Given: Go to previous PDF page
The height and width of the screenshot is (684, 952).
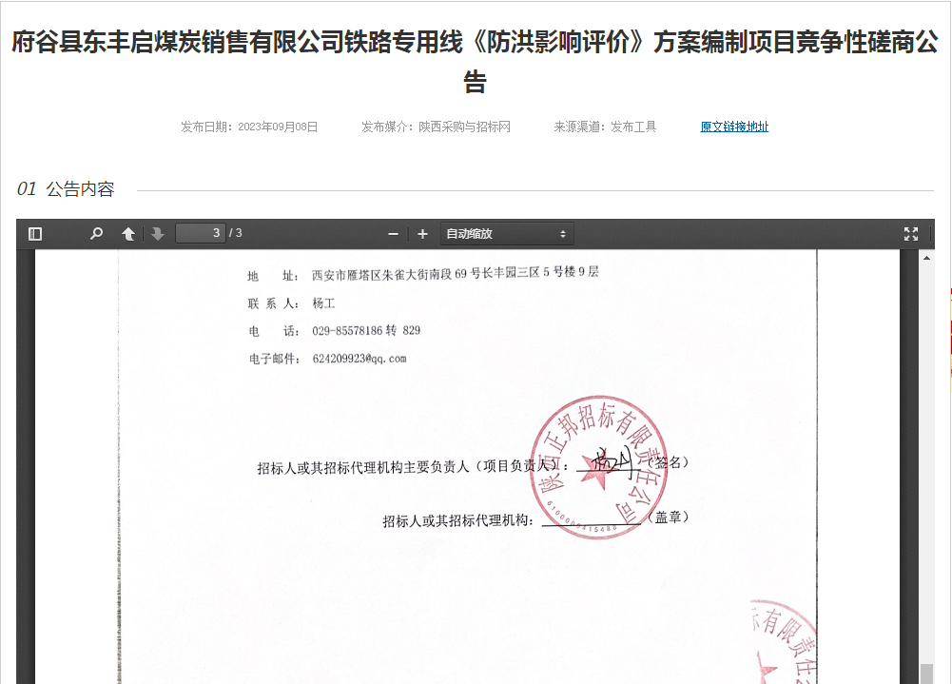Looking at the screenshot, I should 128,234.
